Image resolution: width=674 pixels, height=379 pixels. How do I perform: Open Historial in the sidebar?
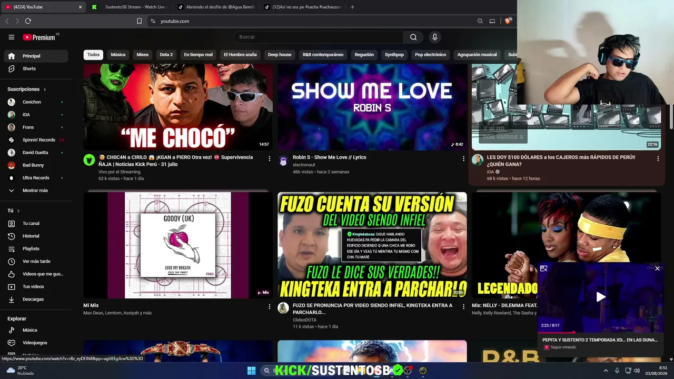(36, 236)
